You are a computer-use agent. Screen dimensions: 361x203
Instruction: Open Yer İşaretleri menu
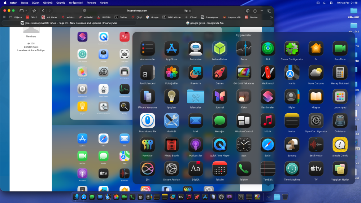76,3
